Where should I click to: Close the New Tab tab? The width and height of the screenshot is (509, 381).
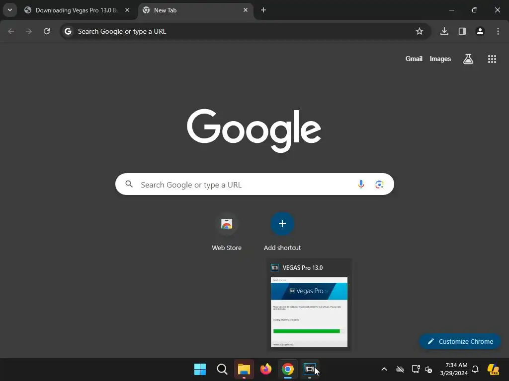point(246,10)
